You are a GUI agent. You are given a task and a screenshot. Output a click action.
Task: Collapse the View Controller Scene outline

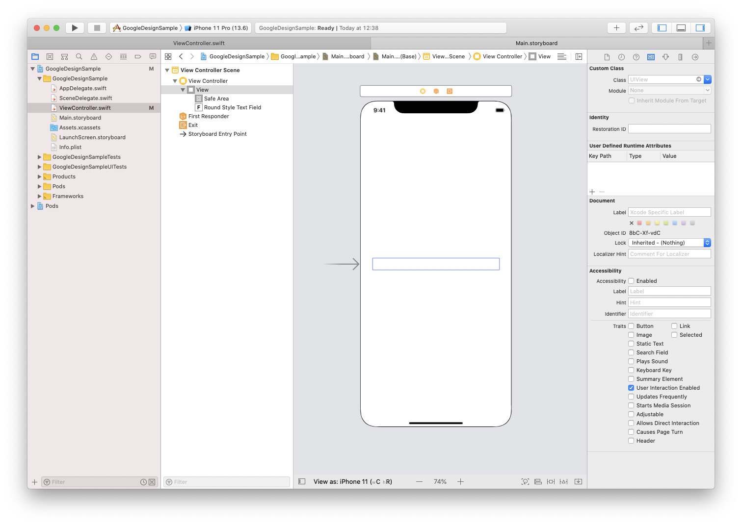click(x=167, y=70)
